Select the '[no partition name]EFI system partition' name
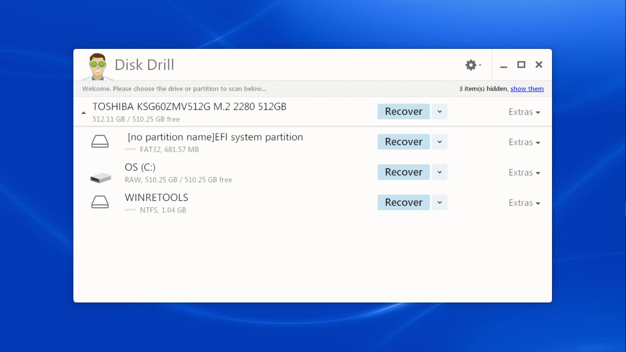 click(x=215, y=137)
